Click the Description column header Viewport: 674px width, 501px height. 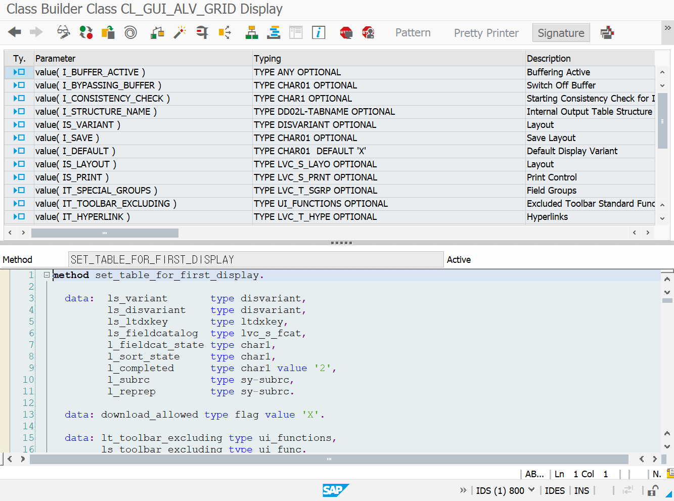(590, 59)
